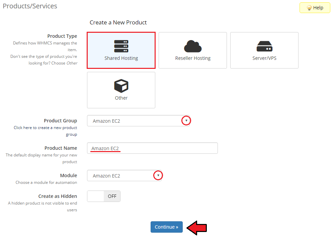Choose the Reseller Hosting cloud icon
334x237 pixels.
193,46
